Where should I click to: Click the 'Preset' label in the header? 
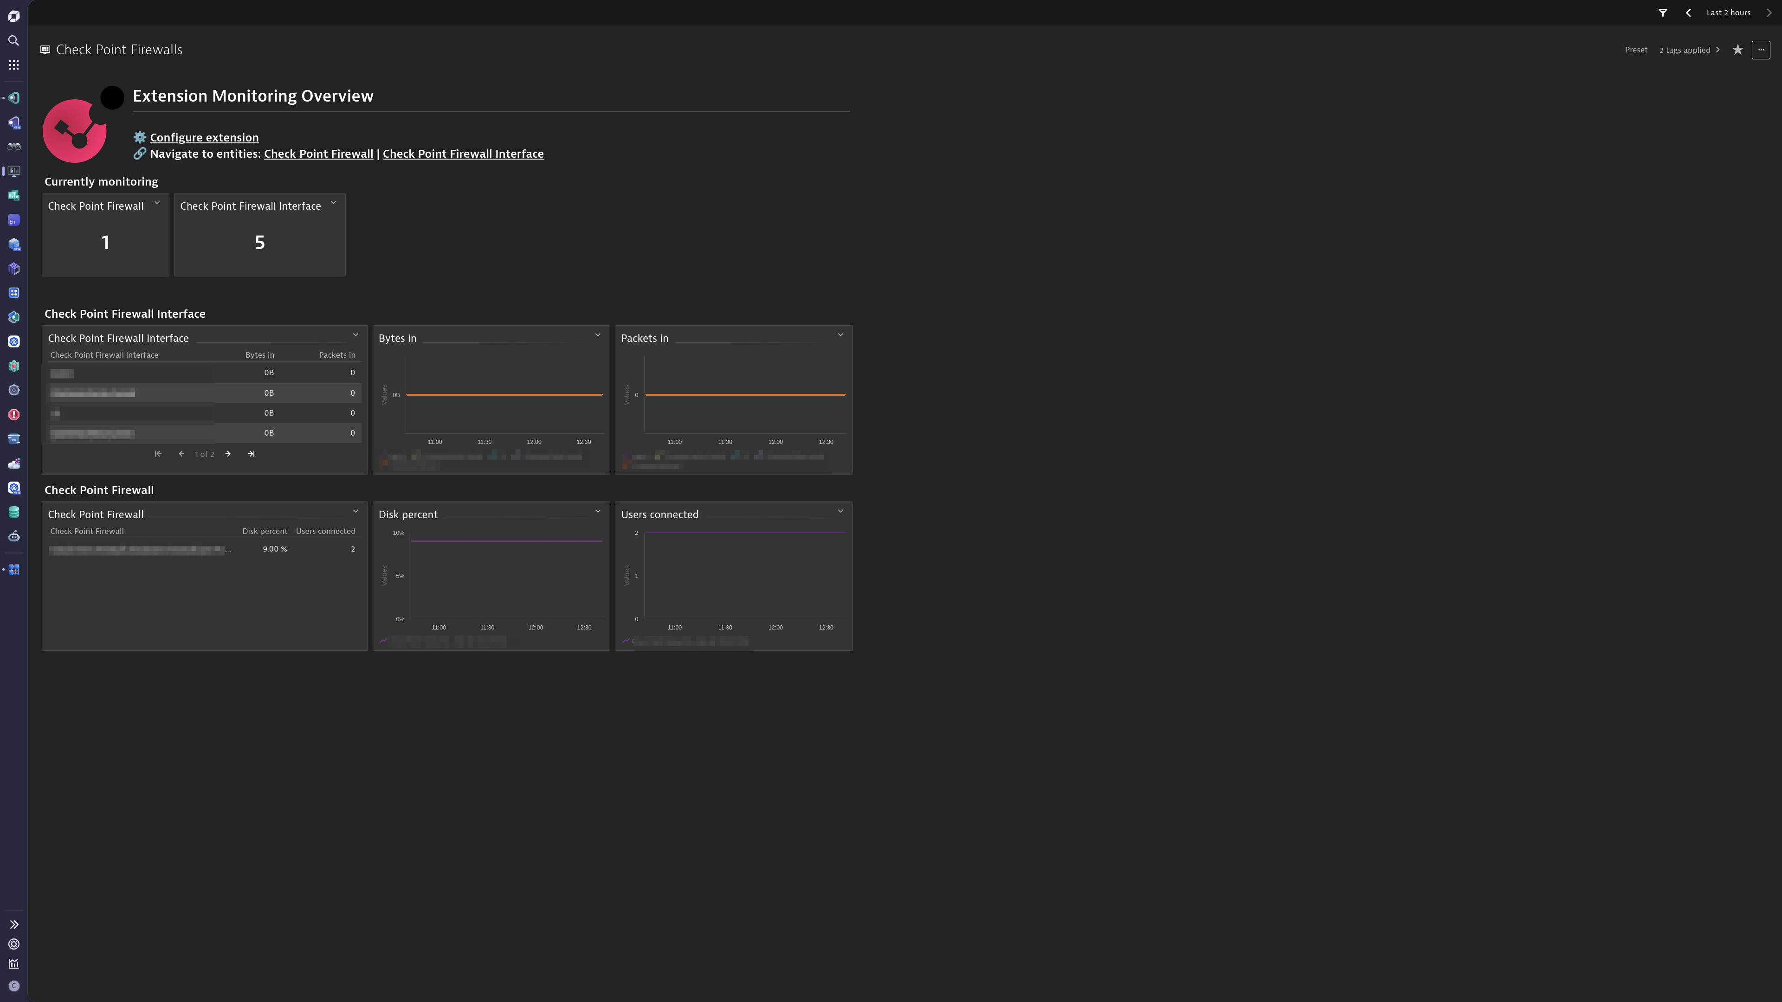(x=1636, y=50)
